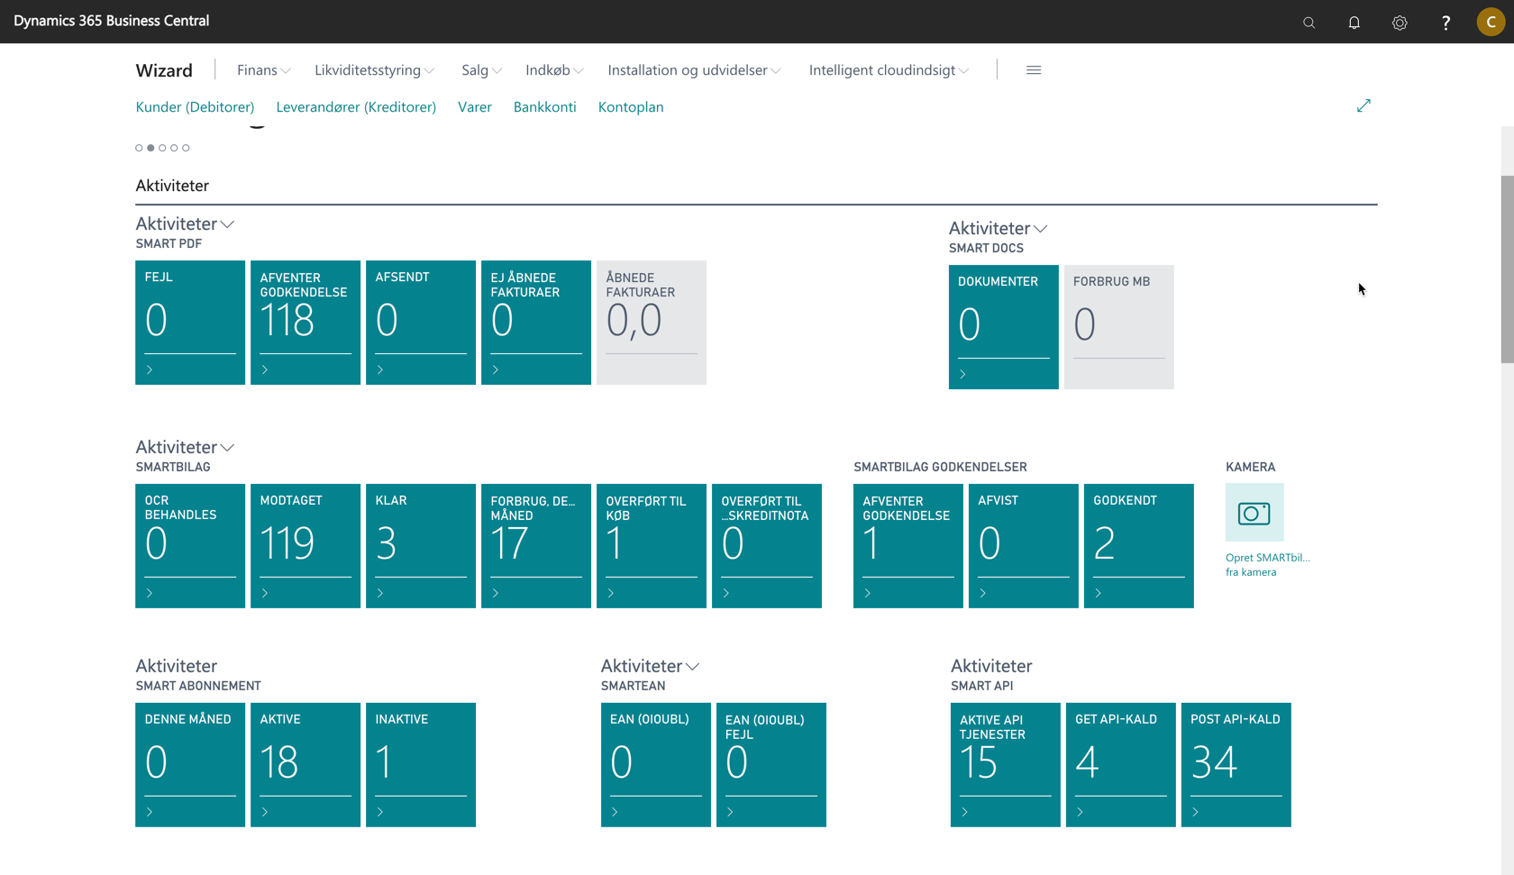Expand the Salg menu
1514x875 pixels.
481,70
